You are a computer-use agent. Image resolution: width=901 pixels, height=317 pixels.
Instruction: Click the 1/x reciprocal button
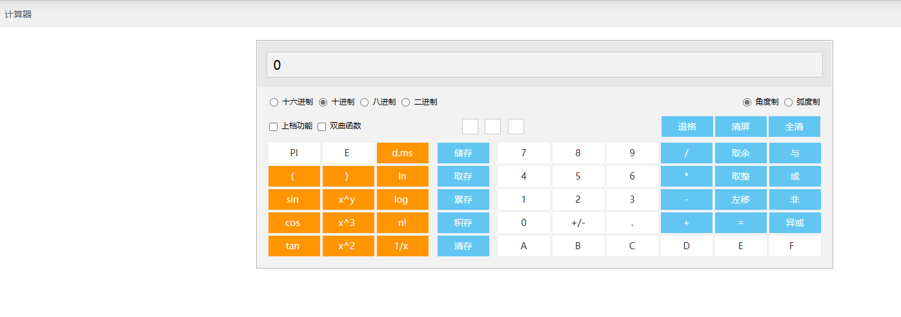tap(402, 246)
